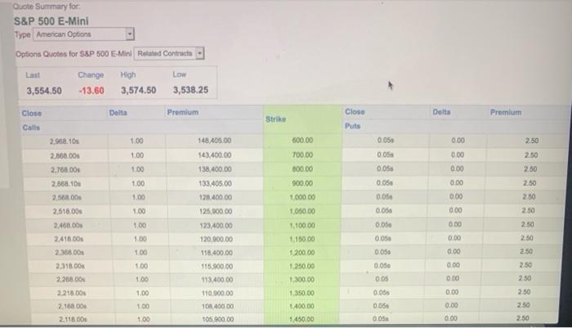The height and width of the screenshot is (328, 572).
Task: Click call close 2,968.10s
Action: pos(65,142)
